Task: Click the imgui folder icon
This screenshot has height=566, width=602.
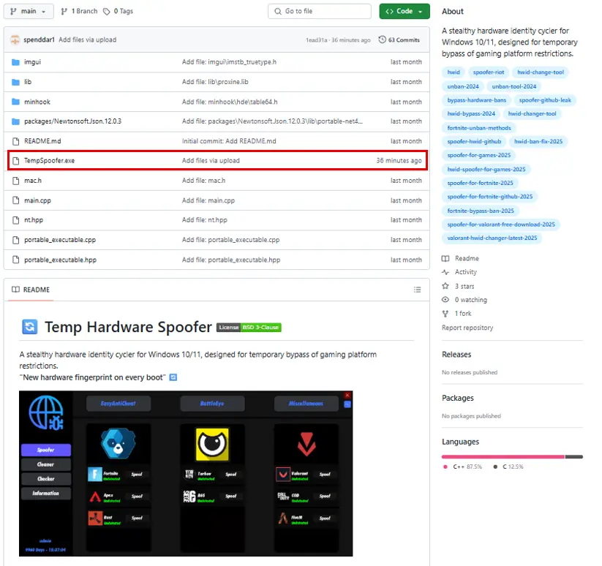Action: pos(15,62)
